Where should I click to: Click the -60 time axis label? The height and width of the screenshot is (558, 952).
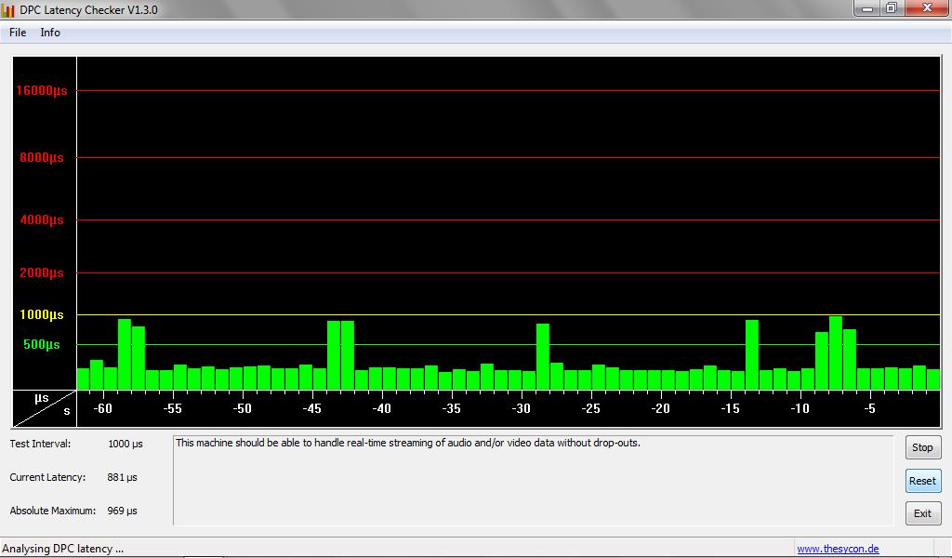pyautogui.click(x=102, y=408)
